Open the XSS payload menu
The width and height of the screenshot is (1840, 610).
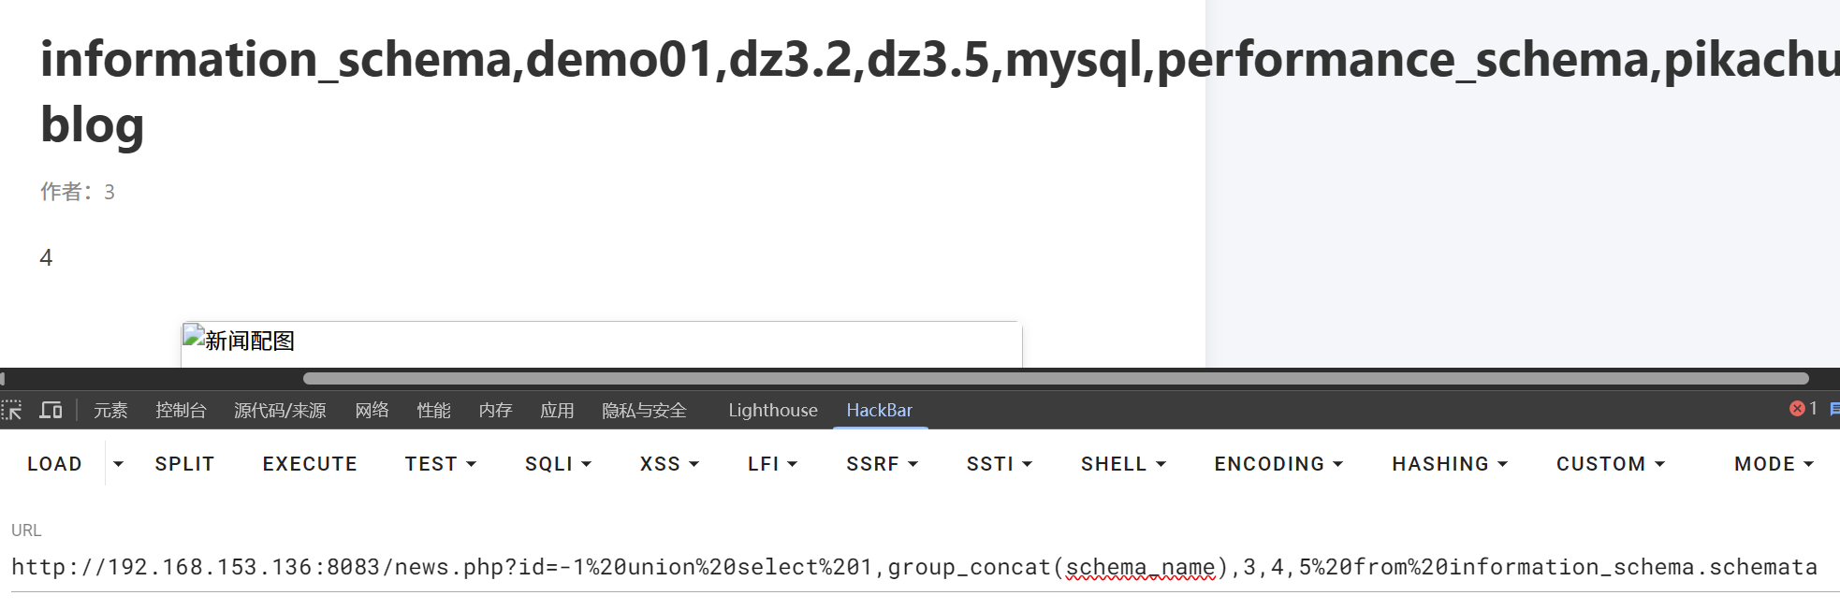[x=669, y=464]
